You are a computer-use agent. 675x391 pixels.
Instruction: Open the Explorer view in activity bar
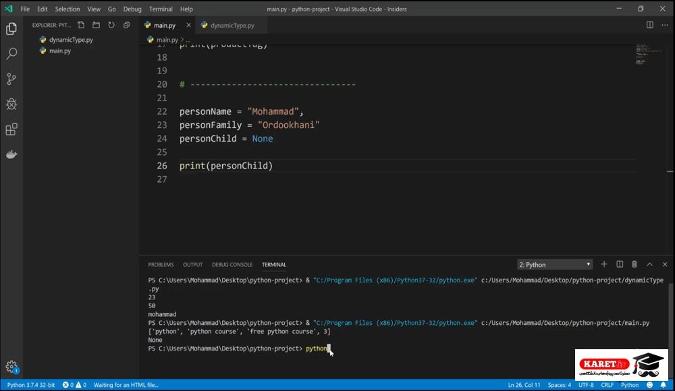point(11,29)
